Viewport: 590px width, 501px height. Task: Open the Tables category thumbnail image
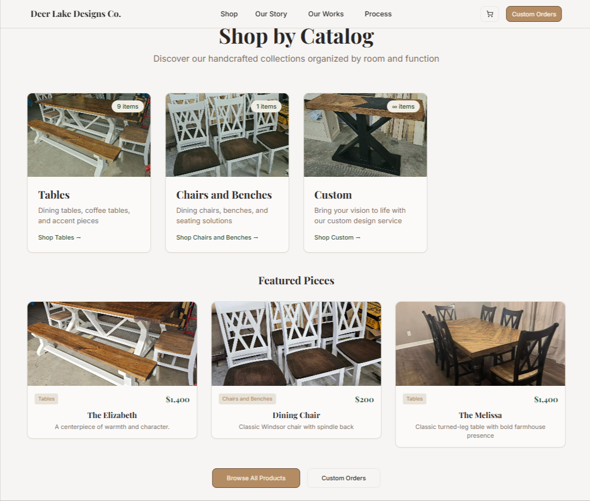(x=89, y=135)
